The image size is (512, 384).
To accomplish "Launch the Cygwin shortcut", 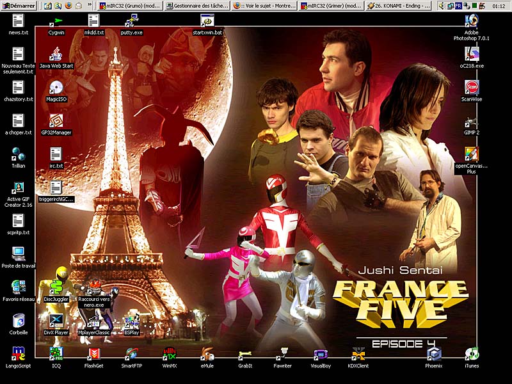I will coord(56,26).
